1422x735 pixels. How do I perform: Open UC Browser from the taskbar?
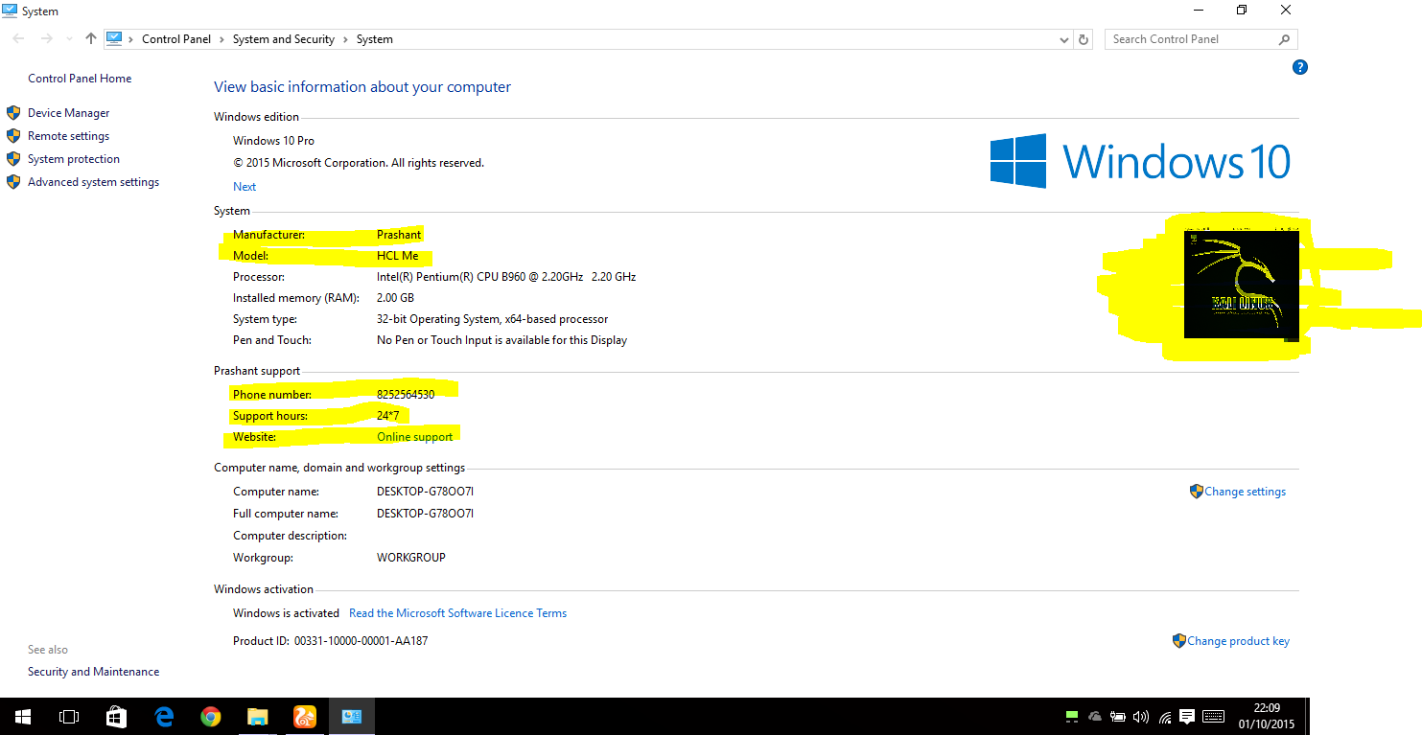coord(305,716)
